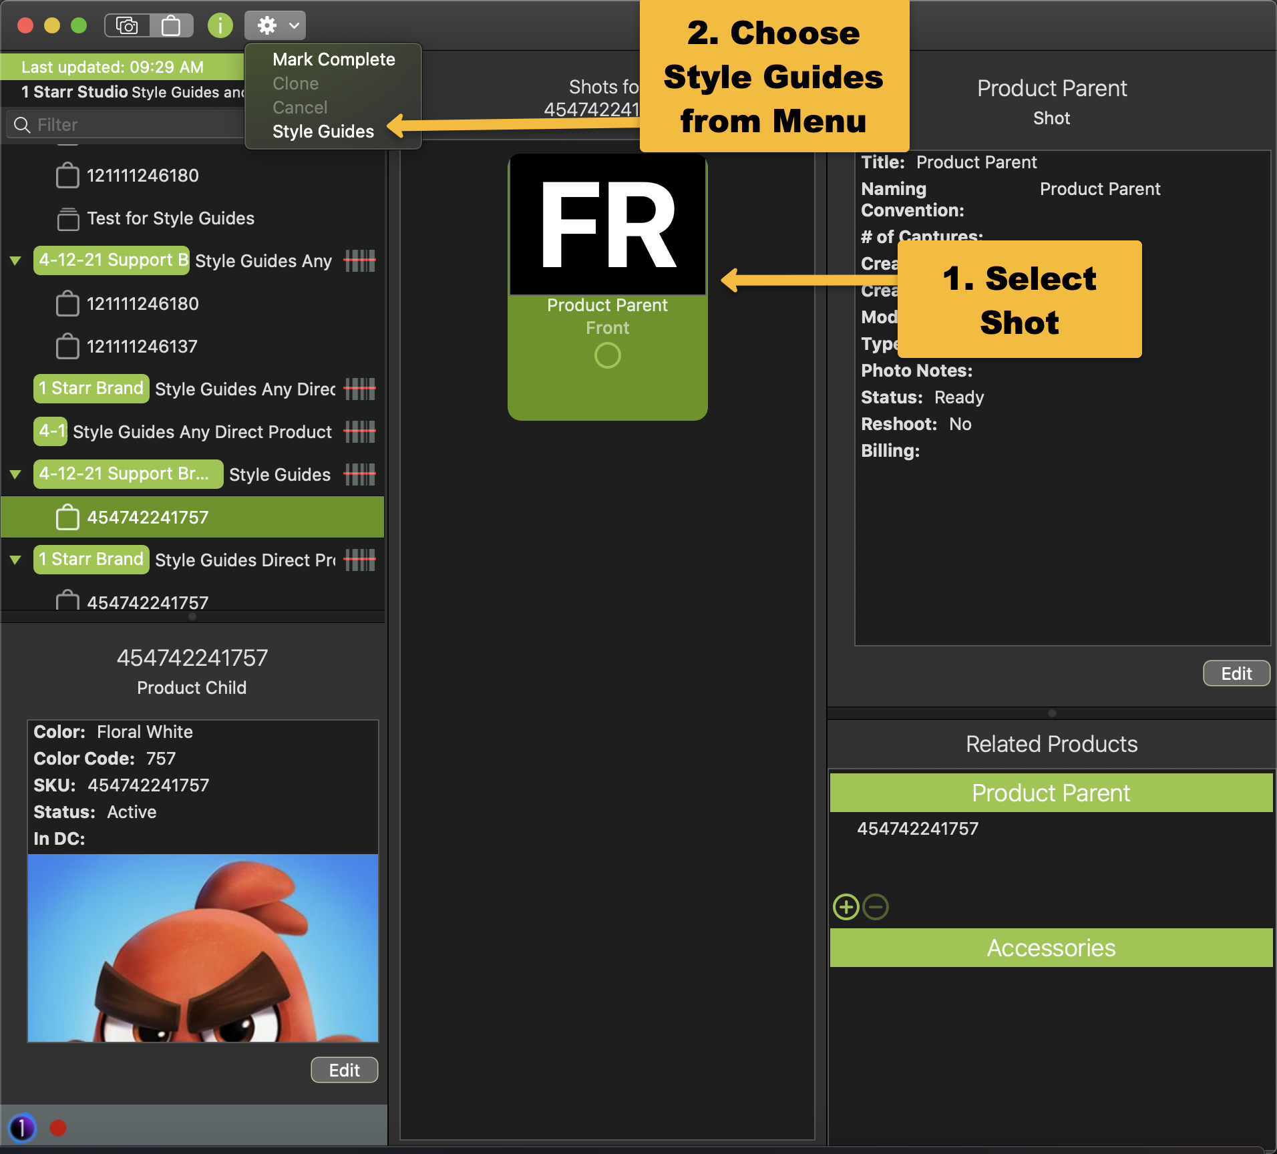Select 4-1 Style Guides Any Direct Product row
The height and width of the screenshot is (1154, 1277).
pyautogui.click(x=192, y=431)
